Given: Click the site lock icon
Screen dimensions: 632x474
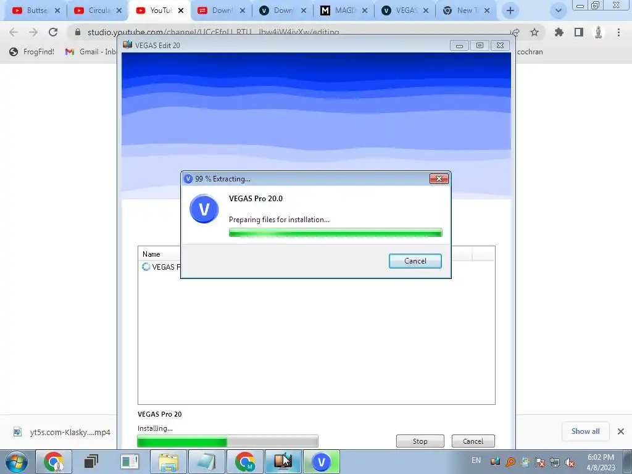Looking at the screenshot, I should 78,32.
